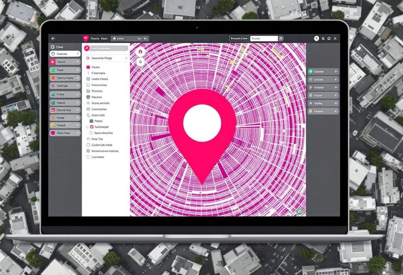Toggle the empty checkbox on the last list row
Viewport: 403px width, 275px height.
[x=88, y=157]
